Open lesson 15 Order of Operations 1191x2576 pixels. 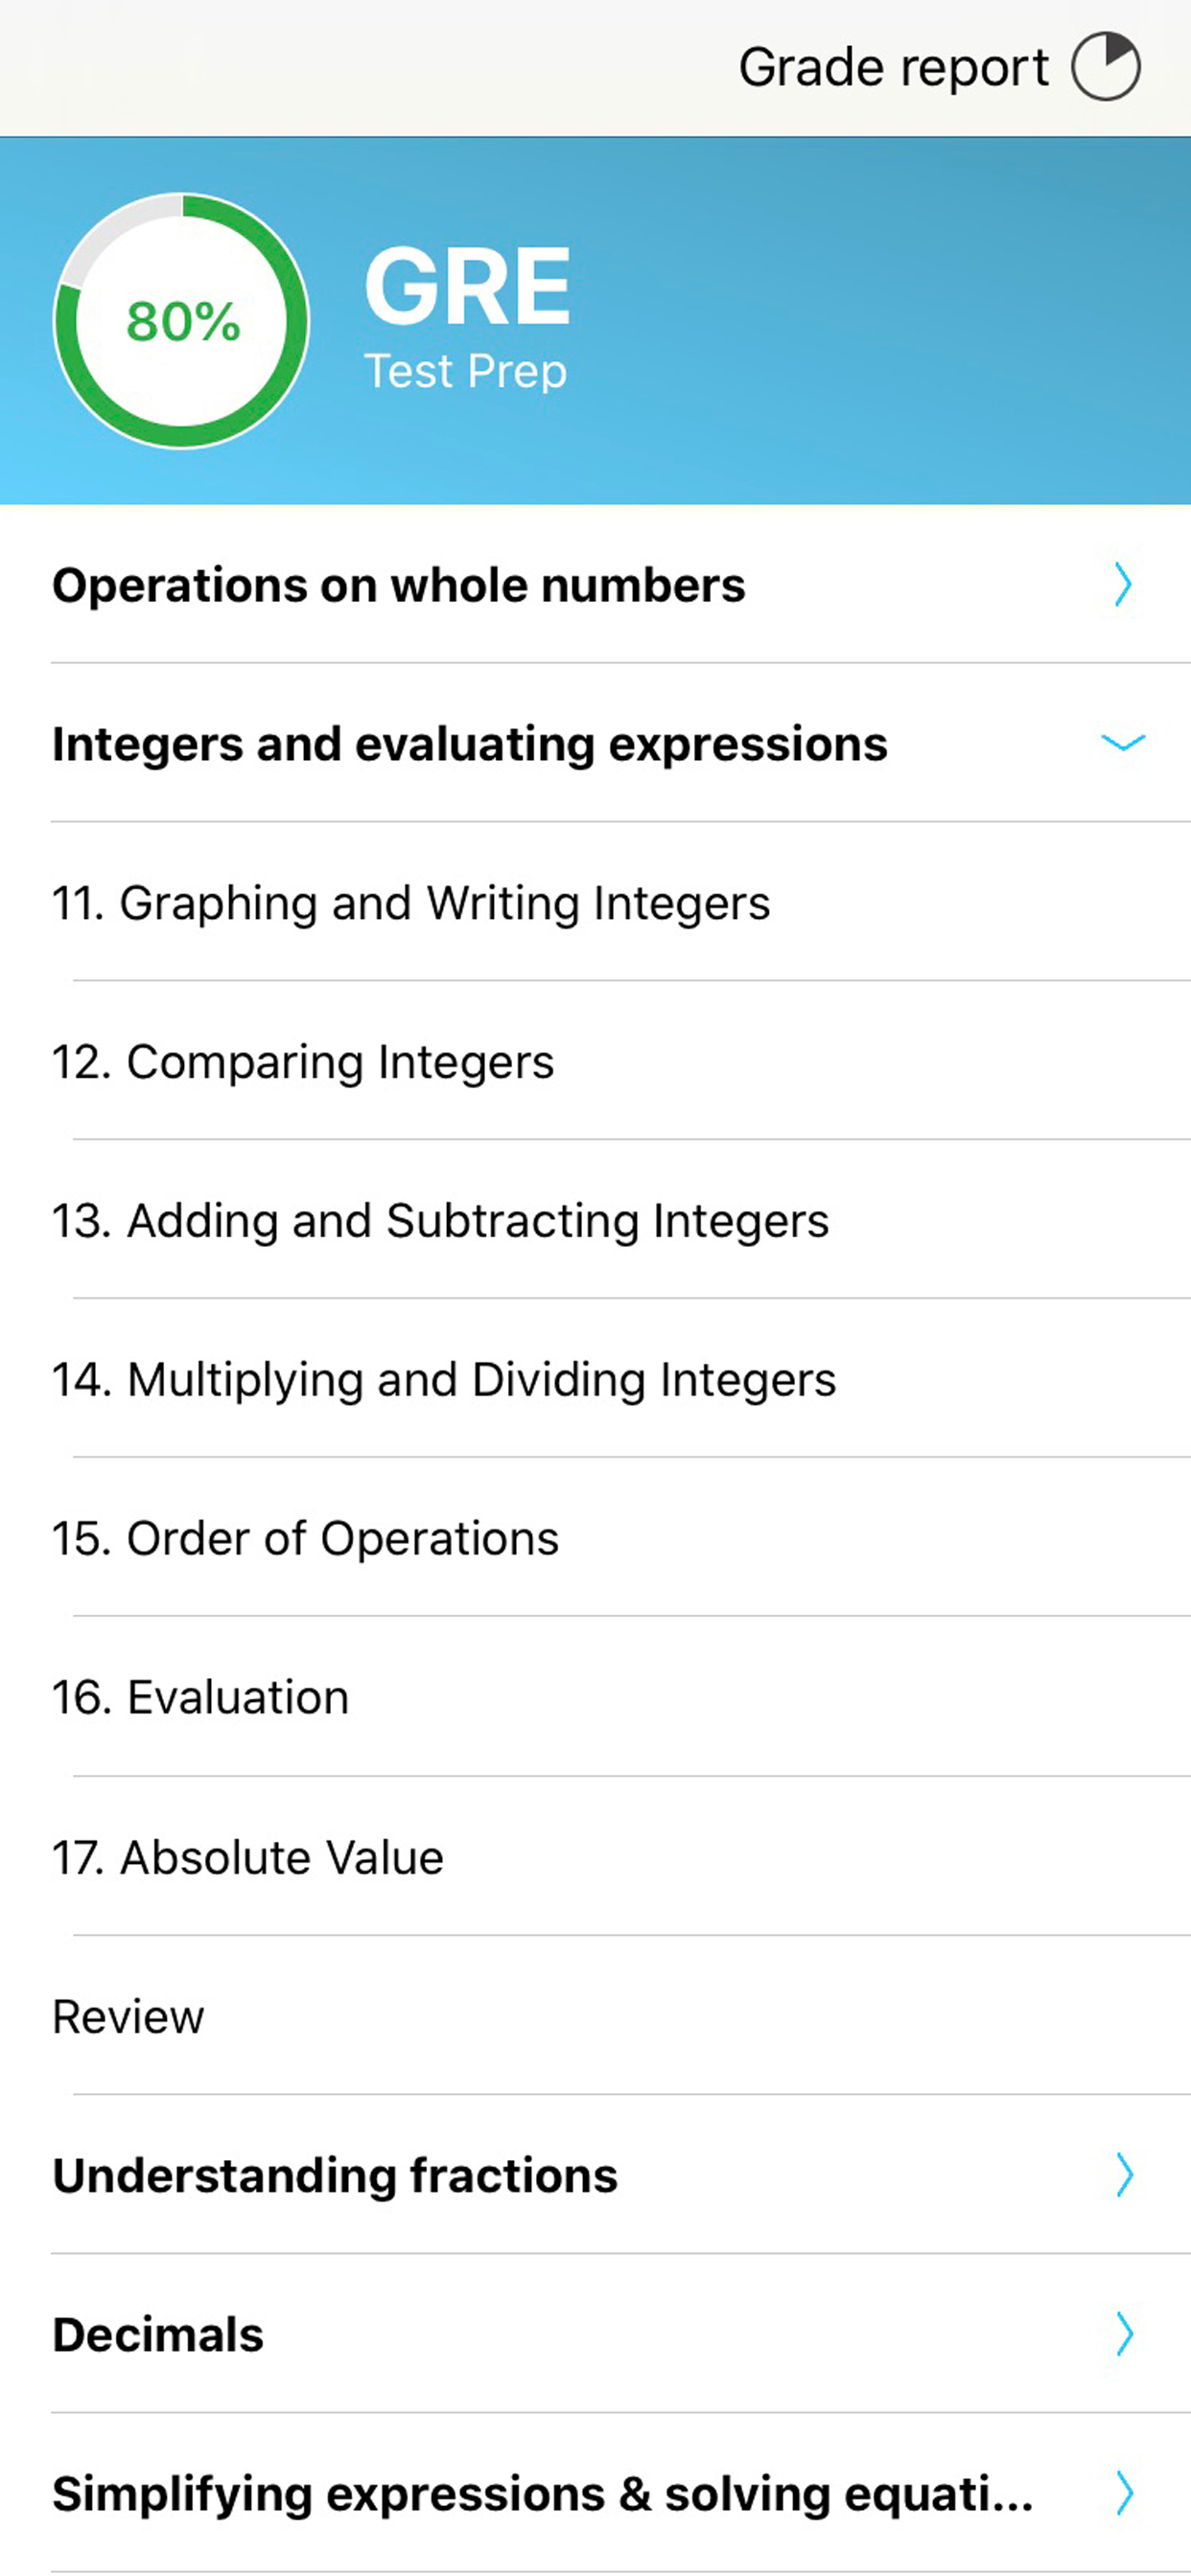coord(305,1539)
